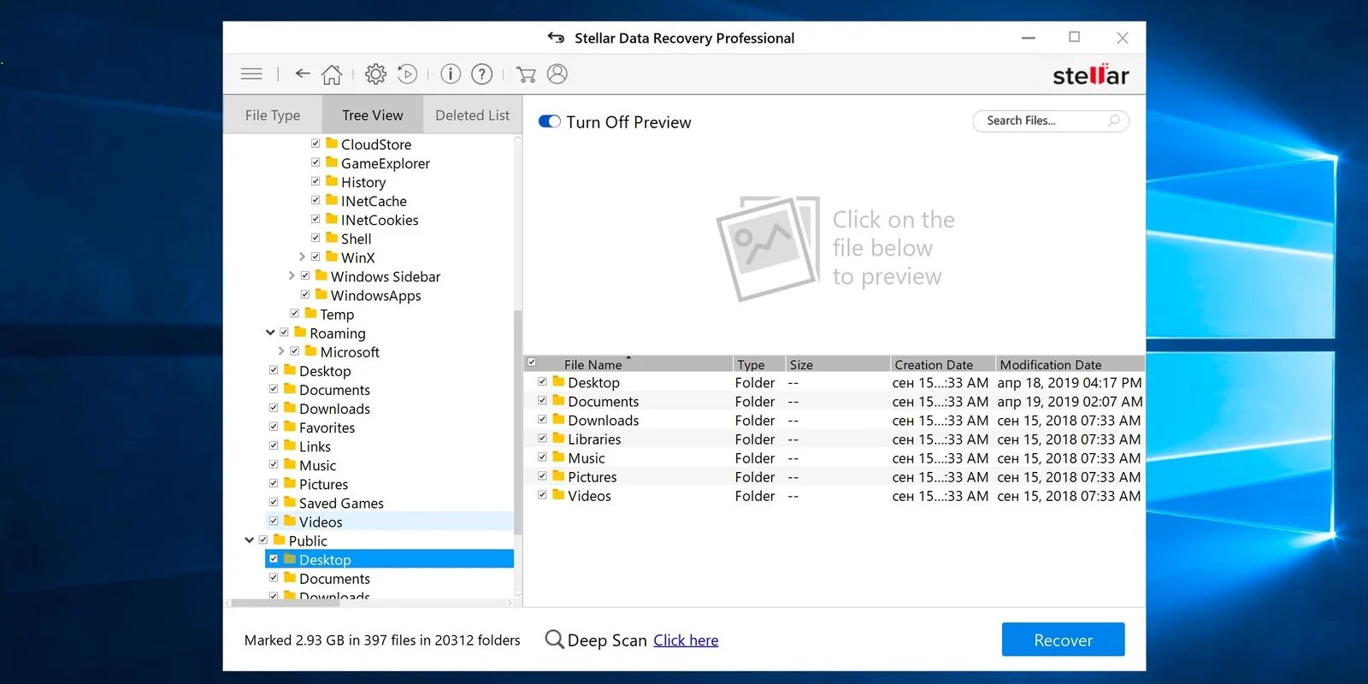Select the Music folder in tree
Viewport: 1368px width, 684px height.
317,465
